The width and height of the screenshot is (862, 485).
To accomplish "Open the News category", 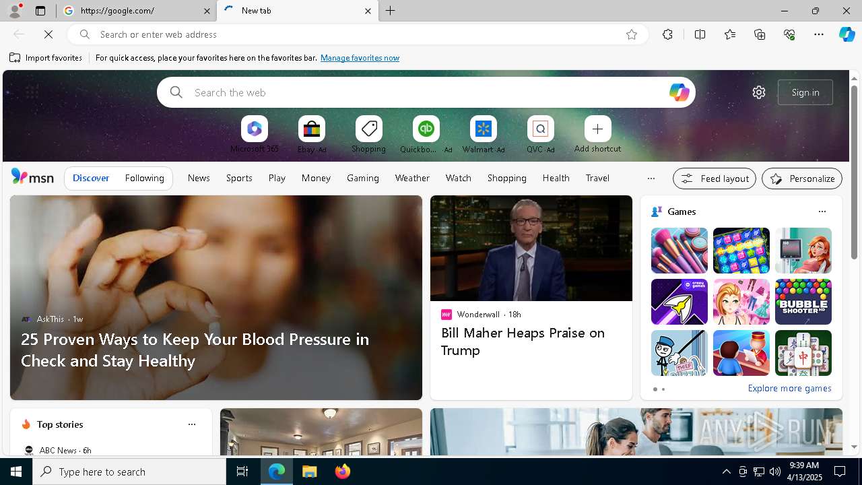I will [199, 178].
